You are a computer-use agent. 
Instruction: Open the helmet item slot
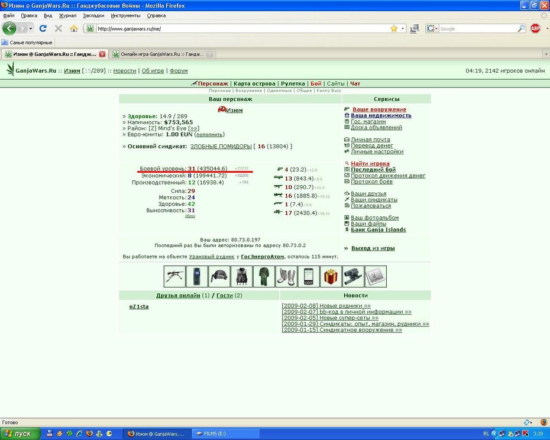219,276
